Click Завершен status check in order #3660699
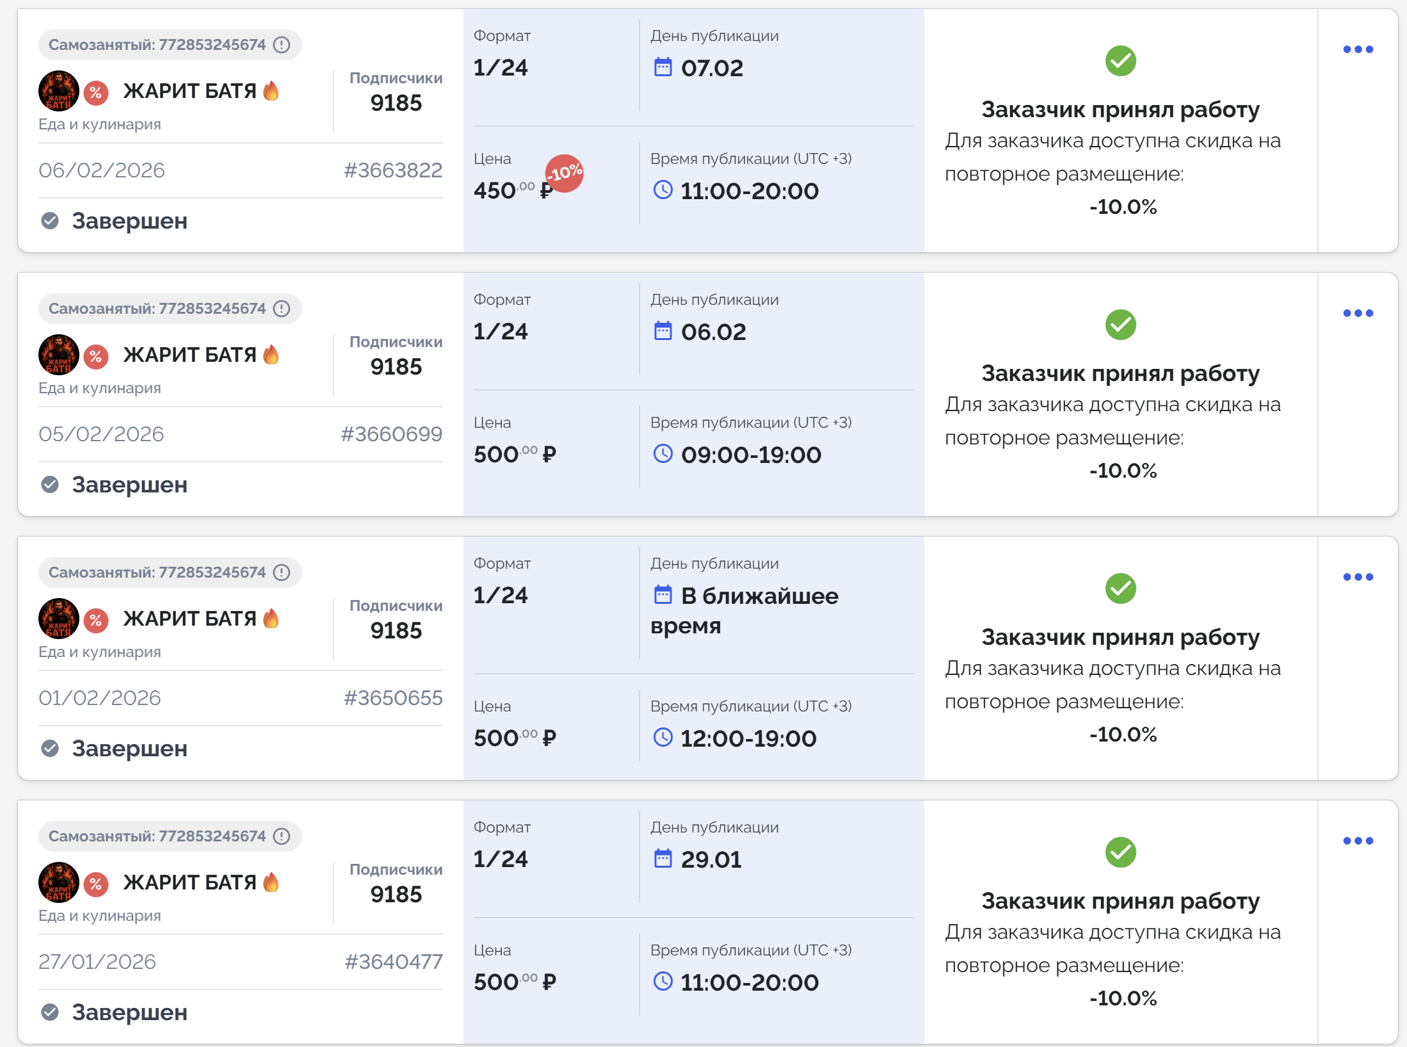Screen dimensions: 1407x1047 tap(50, 485)
